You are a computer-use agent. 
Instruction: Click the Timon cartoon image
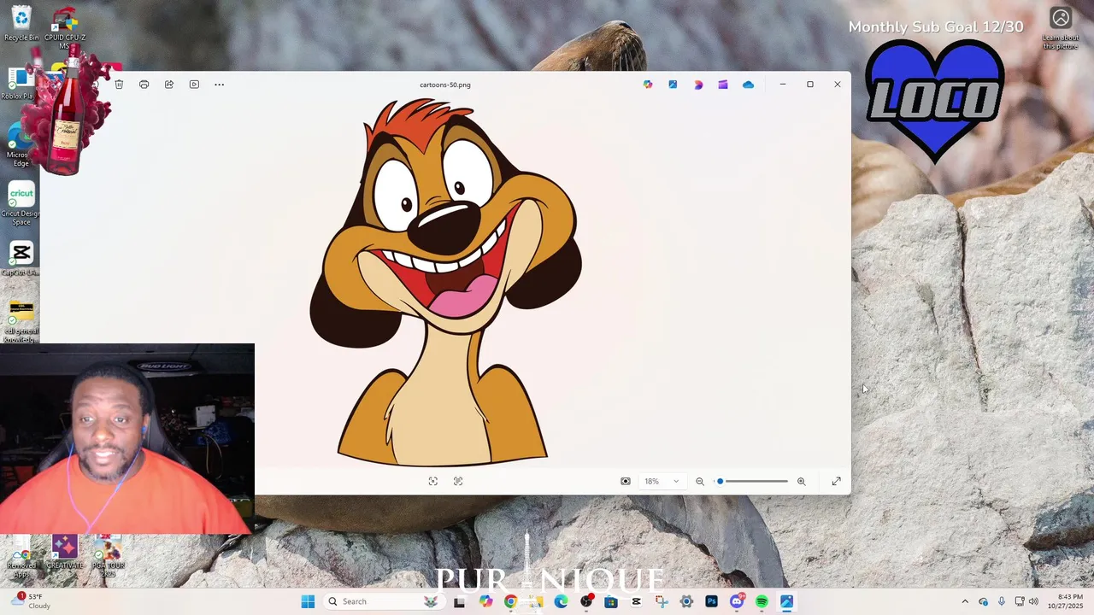coord(444,282)
